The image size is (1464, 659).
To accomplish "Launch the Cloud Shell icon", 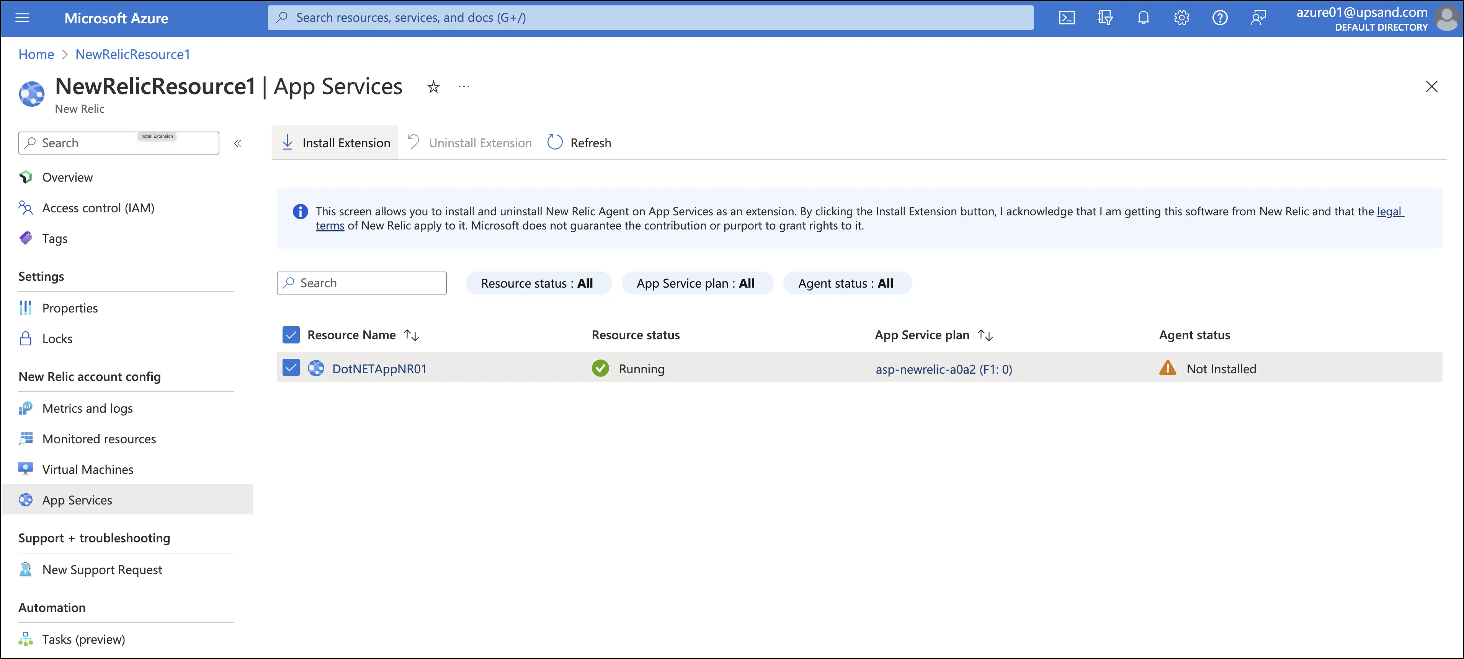I will coord(1067,18).
